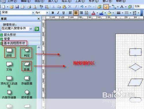The height and width of the screenshot is (109, 144).
Task: Open a file using the folder icon
Action: (12, 7)
